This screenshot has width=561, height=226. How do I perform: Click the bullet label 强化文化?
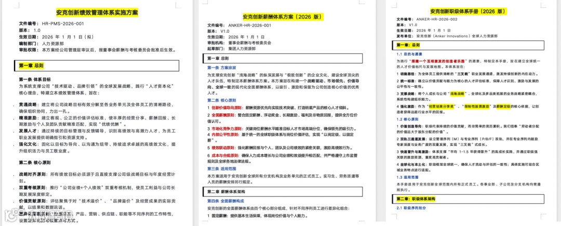pos(29,144)
